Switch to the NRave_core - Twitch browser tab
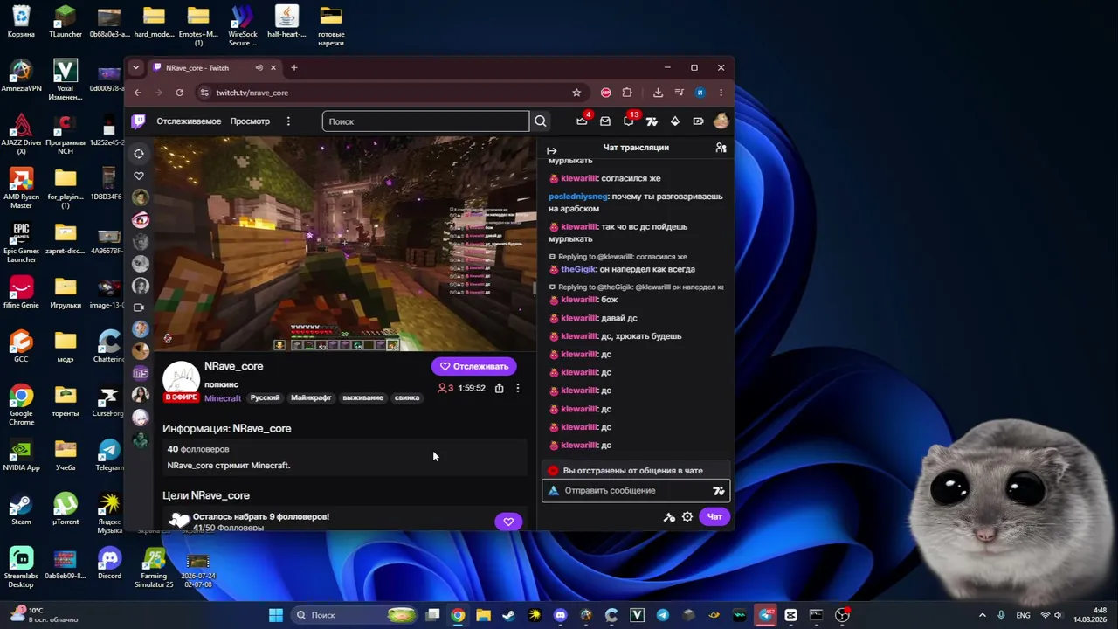This screenshot has height=629, width=1118. tap(214, 67)
